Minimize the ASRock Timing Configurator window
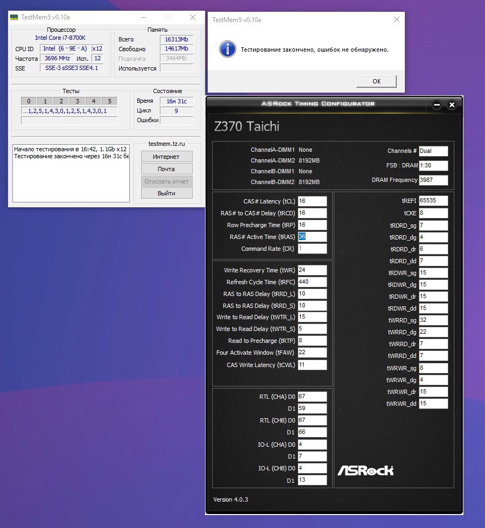This screenshot has width=485, height=528. tap(437, 105)
